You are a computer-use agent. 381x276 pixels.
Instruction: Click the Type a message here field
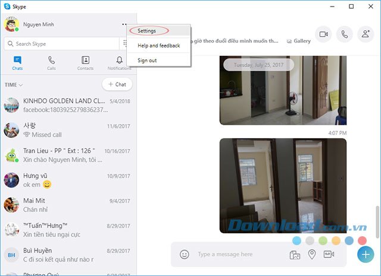pos(241,254)
